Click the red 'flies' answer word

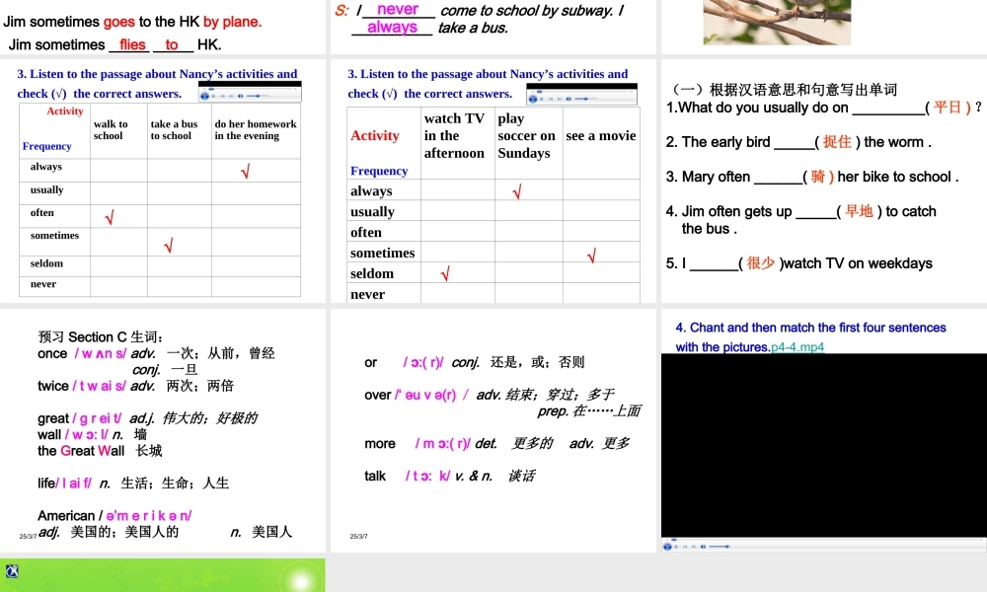pos(132,44)
